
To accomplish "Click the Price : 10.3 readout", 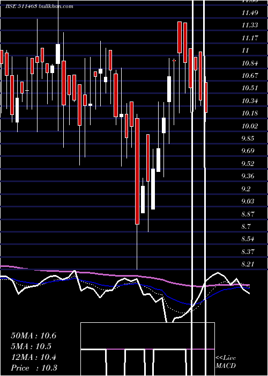I will point(34,368).
